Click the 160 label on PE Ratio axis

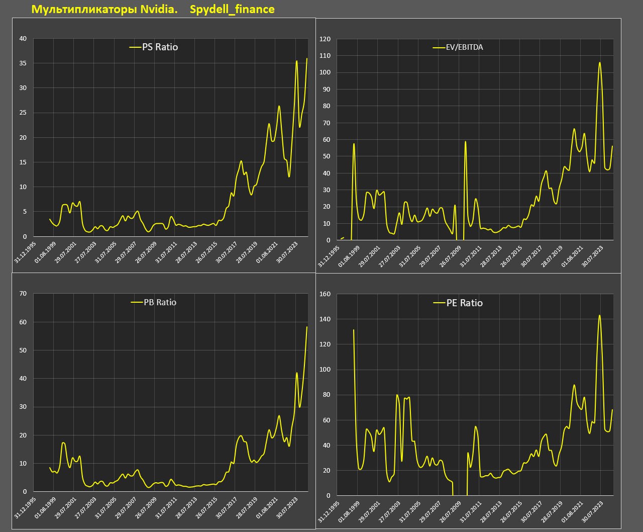coord(325,294)
